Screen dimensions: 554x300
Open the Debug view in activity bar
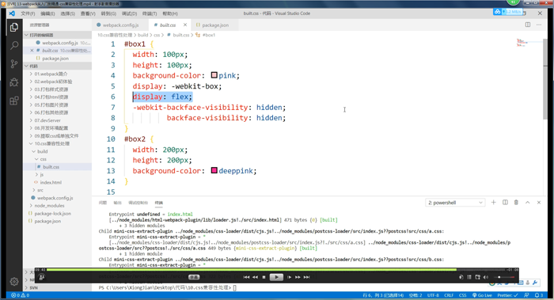tap(14, 82)
